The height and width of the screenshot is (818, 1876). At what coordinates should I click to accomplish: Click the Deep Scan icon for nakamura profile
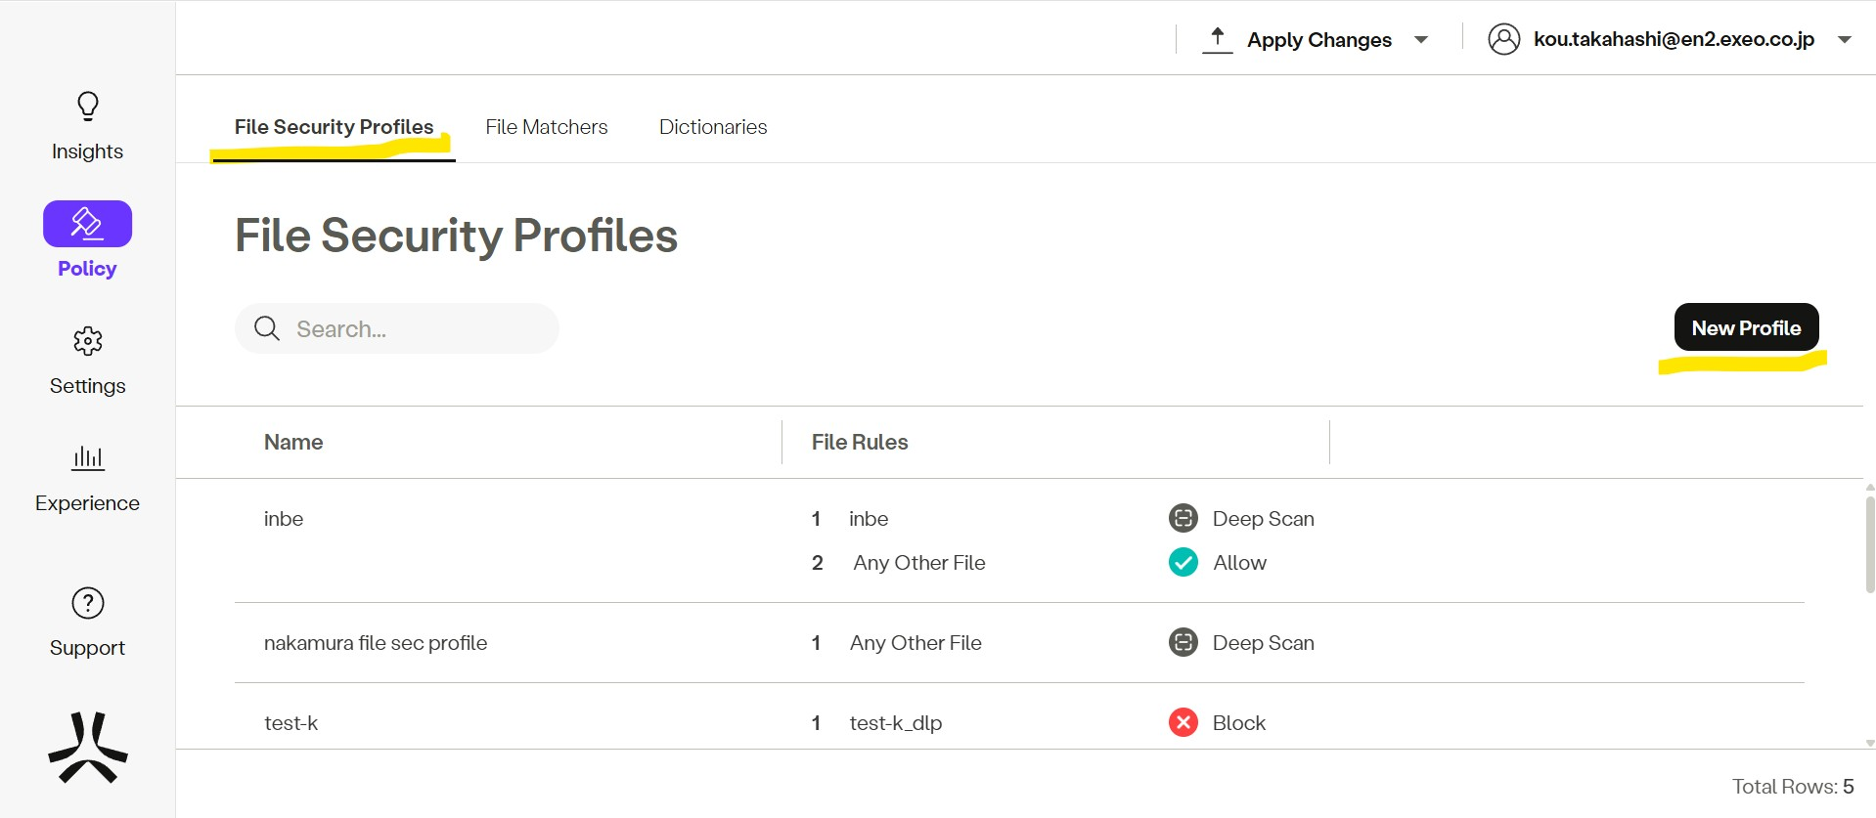pos(1183,642)
